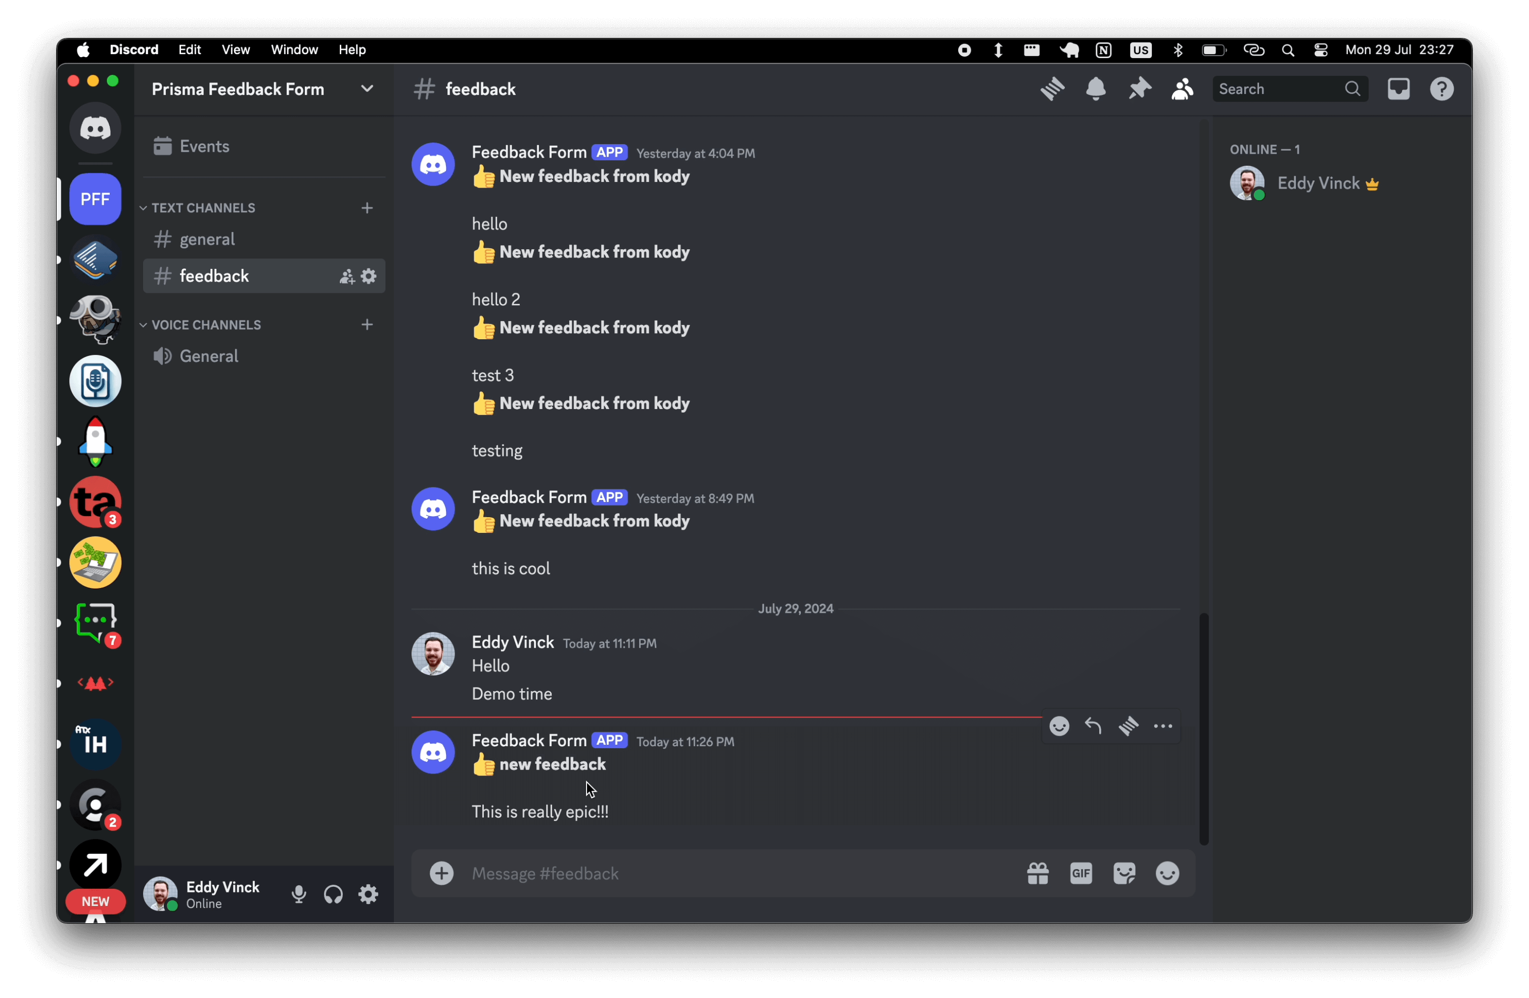Image resolution: width=1529 pixels, height=998 pixels.
Task: Mute microphone in user panel
Action: (299, 894)
